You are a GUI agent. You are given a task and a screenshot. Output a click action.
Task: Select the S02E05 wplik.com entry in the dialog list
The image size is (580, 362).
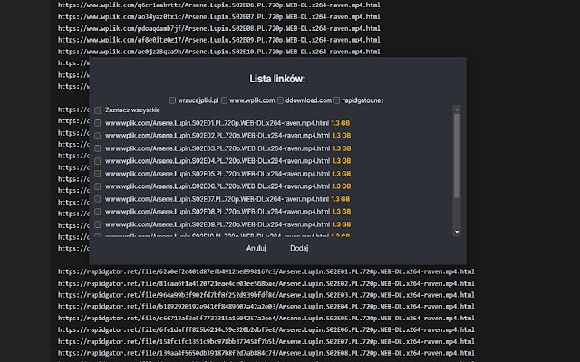pos(217,174)
